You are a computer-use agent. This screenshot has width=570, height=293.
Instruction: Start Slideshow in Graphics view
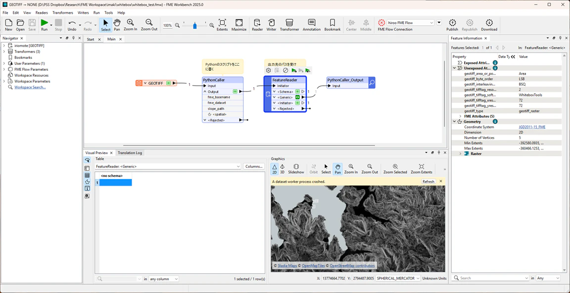pos(296,168)
